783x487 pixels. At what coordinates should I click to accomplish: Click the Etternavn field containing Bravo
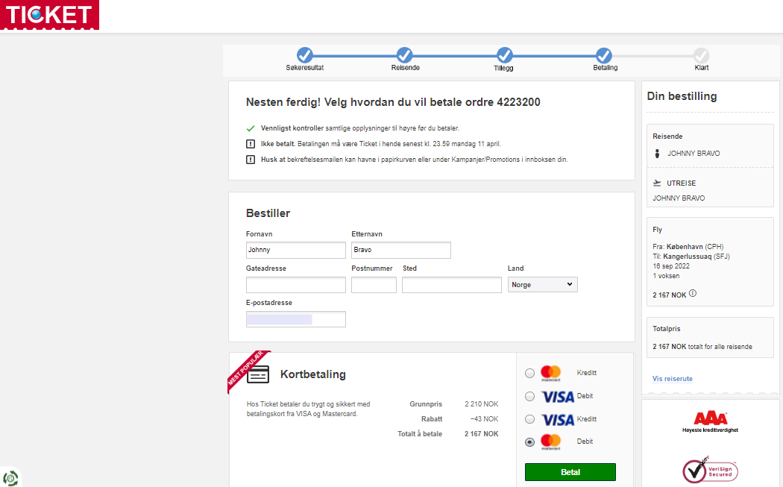(x=401, y=251)
